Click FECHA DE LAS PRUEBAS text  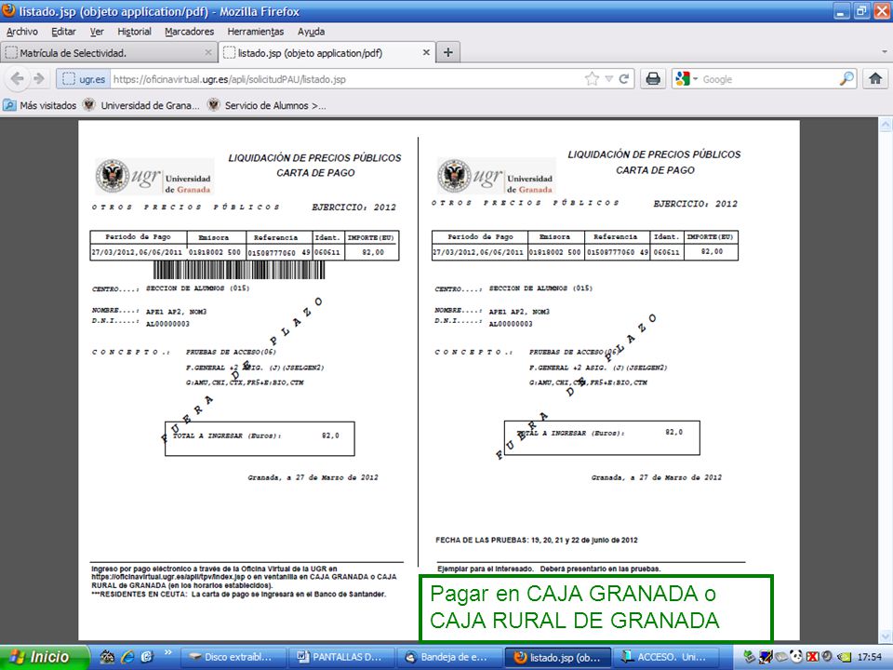tap(537, 540)
